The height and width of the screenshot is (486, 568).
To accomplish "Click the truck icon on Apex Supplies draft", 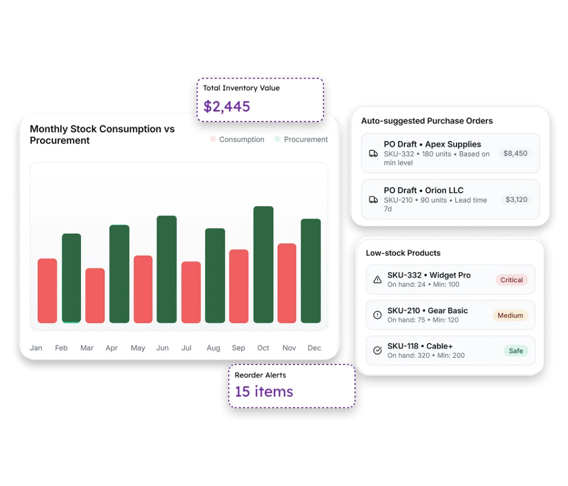I will coord(373,154).
